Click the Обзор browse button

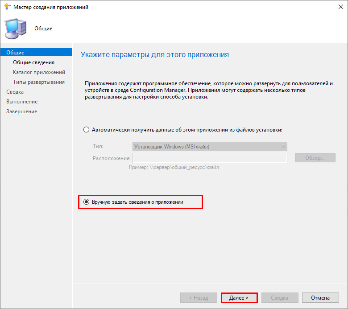tap(315, 158)
